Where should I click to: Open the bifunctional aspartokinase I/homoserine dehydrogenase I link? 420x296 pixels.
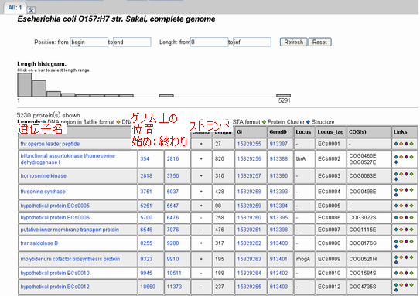point(68,159)
